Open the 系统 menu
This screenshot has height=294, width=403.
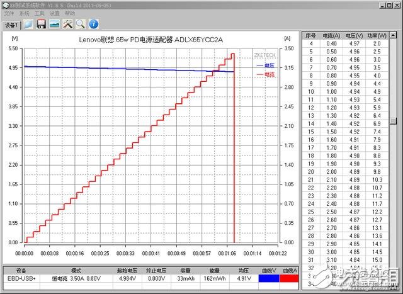[24, 13]
